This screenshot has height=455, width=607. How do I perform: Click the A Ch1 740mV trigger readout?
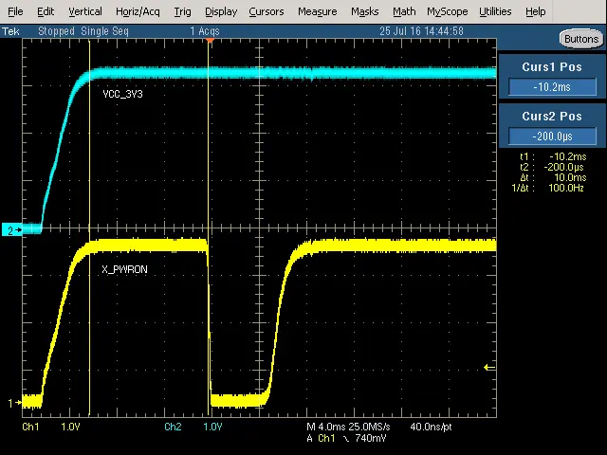pos(346,438)
